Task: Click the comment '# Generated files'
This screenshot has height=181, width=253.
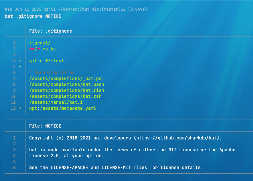Action: (x=52, y=73)
